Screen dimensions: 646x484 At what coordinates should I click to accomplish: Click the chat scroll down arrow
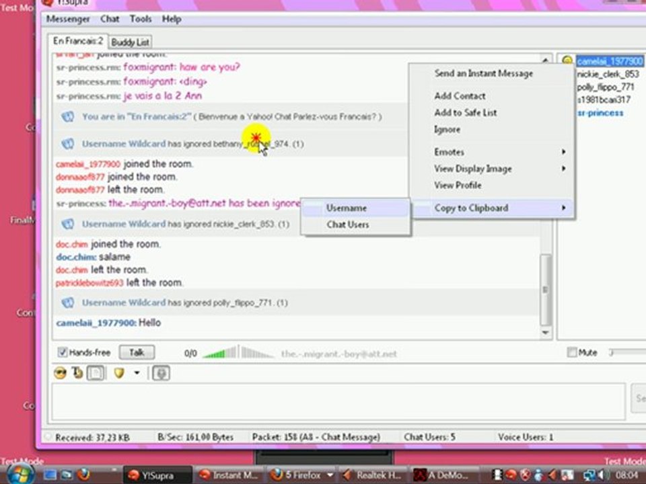pyautogui.click(x=546, y=332)
